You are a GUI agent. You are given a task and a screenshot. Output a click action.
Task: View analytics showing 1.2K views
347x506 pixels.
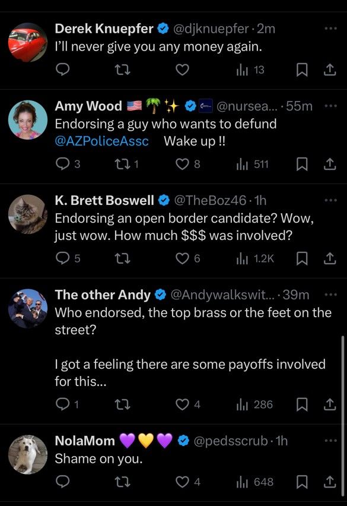tap(255, 258)
